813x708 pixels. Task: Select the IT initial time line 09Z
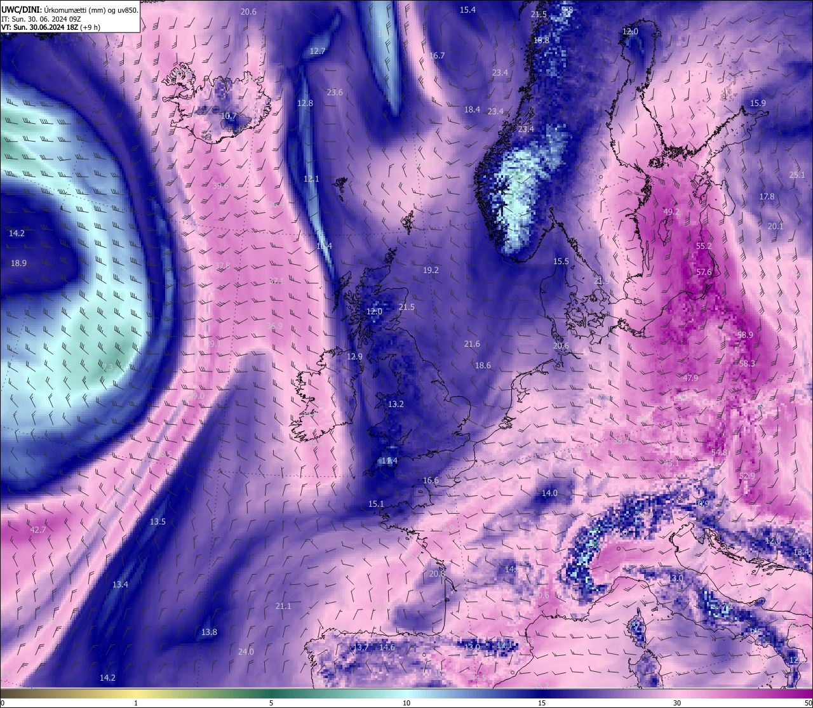pos(41,19)
